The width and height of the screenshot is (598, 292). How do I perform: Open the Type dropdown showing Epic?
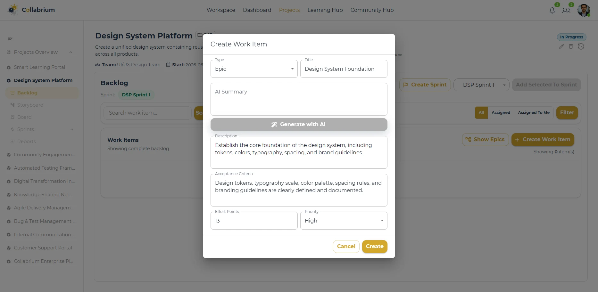[254, 69]
